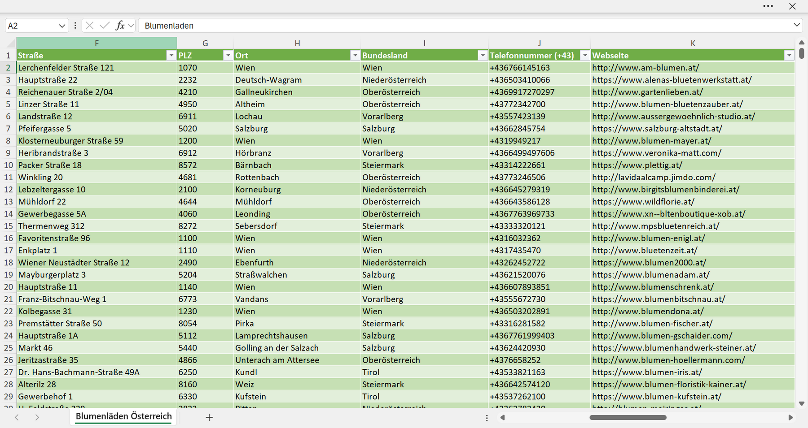This screenshot has height=428, width=808.
Task: Select Ort cell Deutsch-Wagram
Action: [x=297, y=80]
